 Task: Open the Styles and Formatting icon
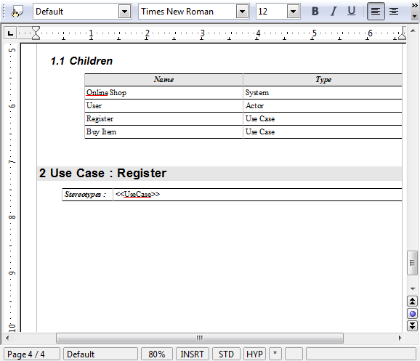point(17,11)
